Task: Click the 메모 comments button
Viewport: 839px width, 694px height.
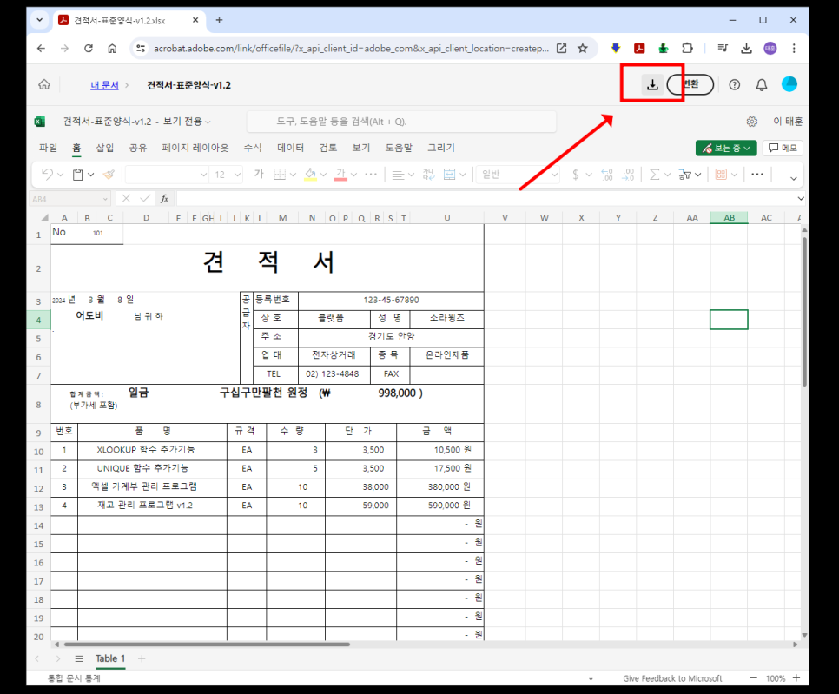Action: point(783,148)
